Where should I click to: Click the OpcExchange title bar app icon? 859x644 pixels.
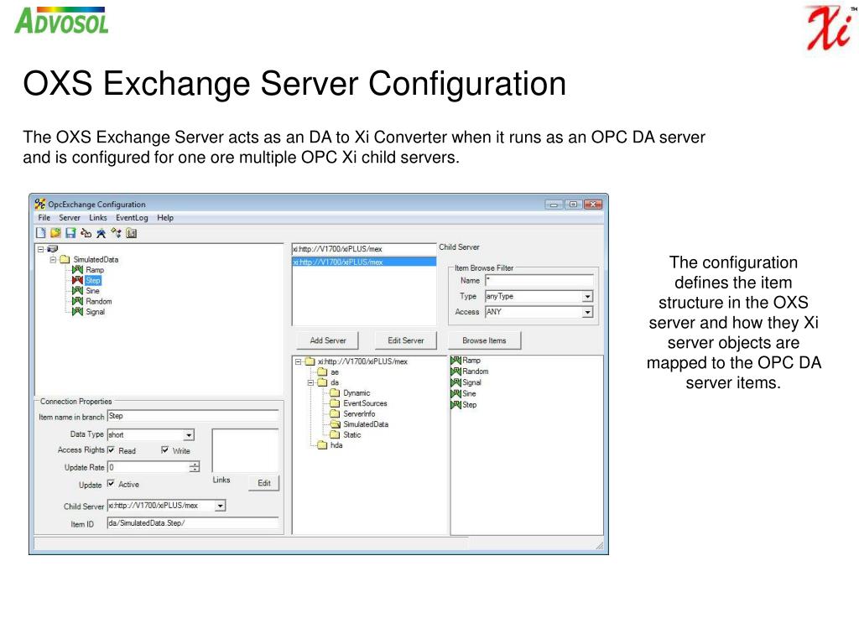coord(40,204)
